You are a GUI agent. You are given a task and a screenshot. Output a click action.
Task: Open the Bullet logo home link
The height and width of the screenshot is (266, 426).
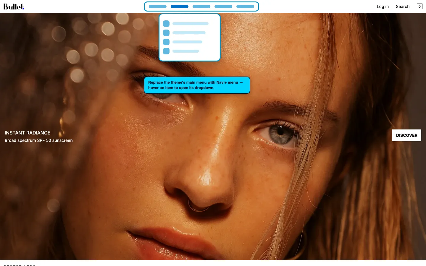point(14,7)
